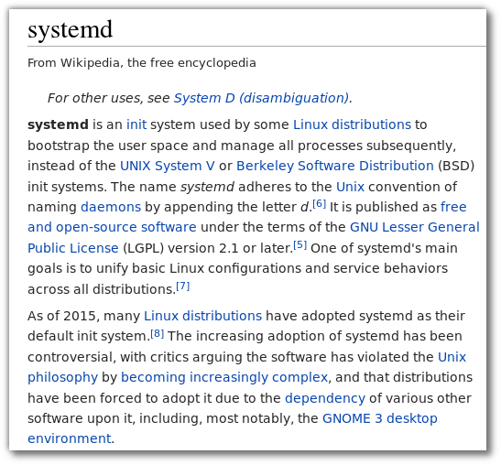Image resolution: width=501 pixels, height=465 pixels.
Task: Click the "From Wikipedia, the free encyclopedia" tagline
Action: pyautogui.click(x=142, y=62)
